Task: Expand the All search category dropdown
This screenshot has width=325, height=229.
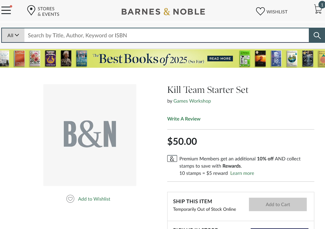Action: click(13, 35)
